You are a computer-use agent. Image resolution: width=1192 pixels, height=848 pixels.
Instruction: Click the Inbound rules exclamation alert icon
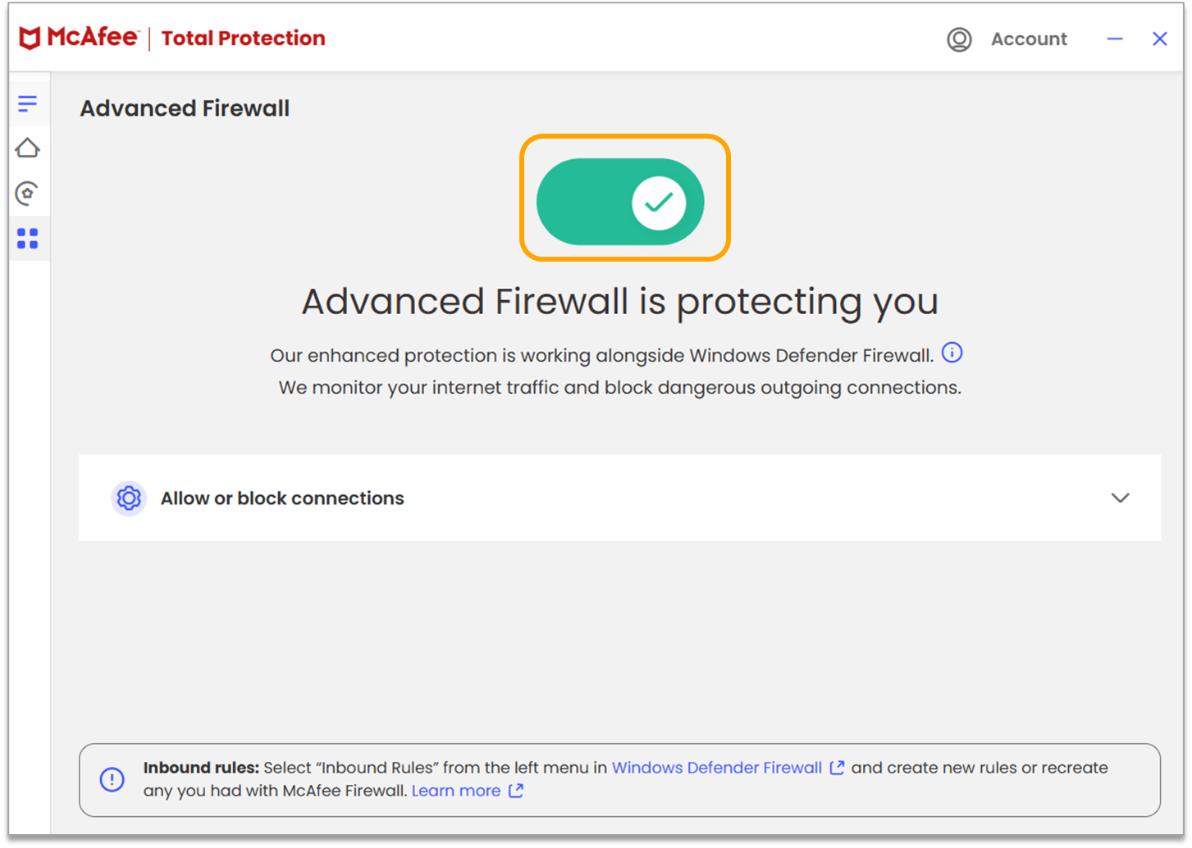point(112,779)
